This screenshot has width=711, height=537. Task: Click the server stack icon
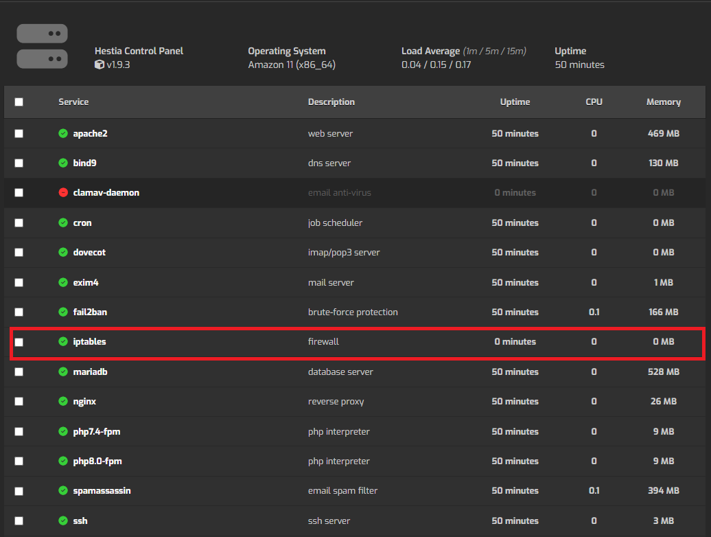pos(42,46)
